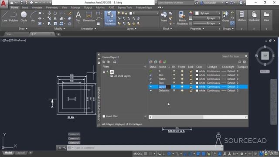Open the Annotate ribbon tab

coord(37,7)
